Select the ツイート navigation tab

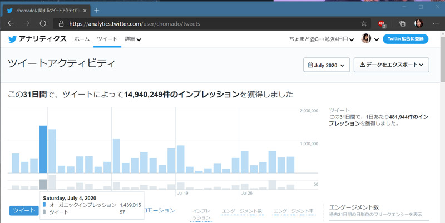(107, 39)
